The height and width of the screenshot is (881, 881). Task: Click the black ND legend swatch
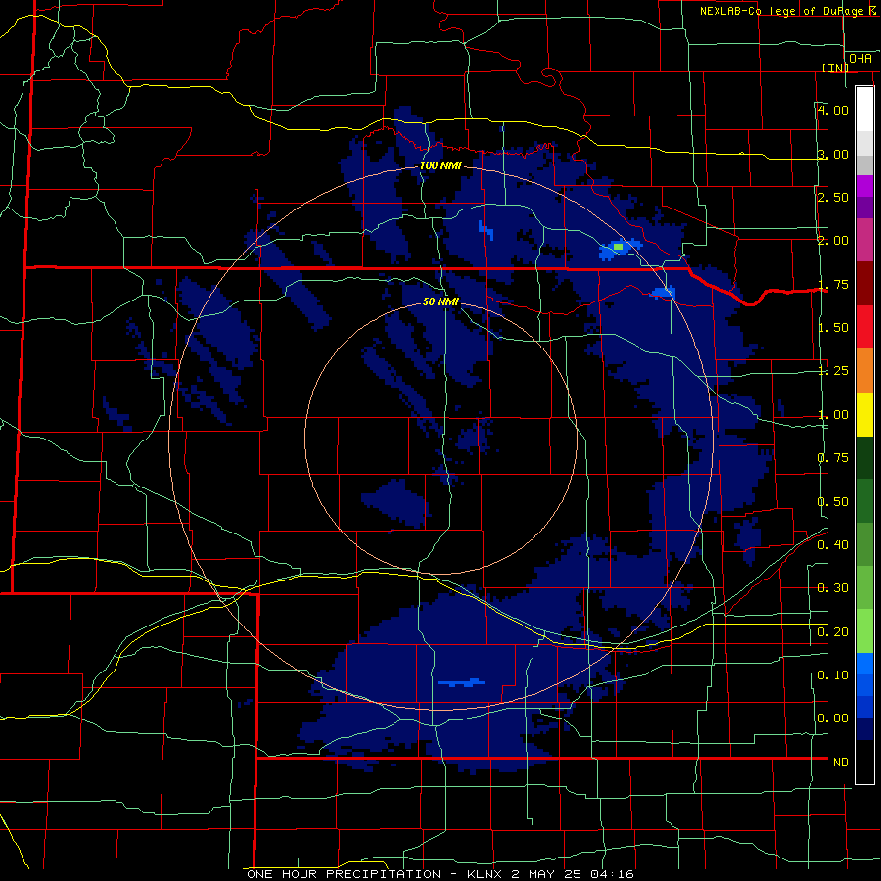pyautogui.click(x=864, y=762)
